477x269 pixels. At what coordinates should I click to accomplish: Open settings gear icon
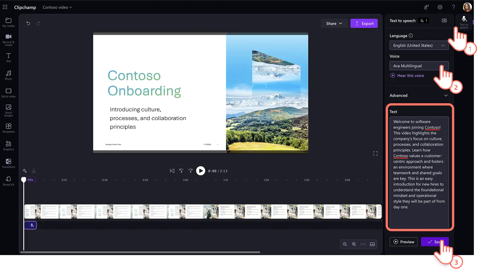(440, 7)
